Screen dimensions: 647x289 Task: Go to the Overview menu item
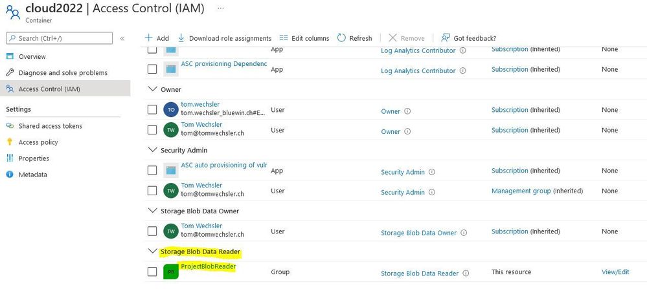32,56
